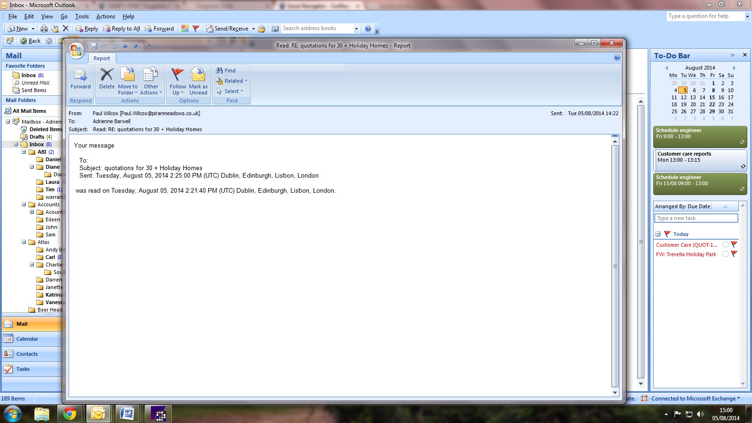Open the File menu in Outlook

[13, 16]
